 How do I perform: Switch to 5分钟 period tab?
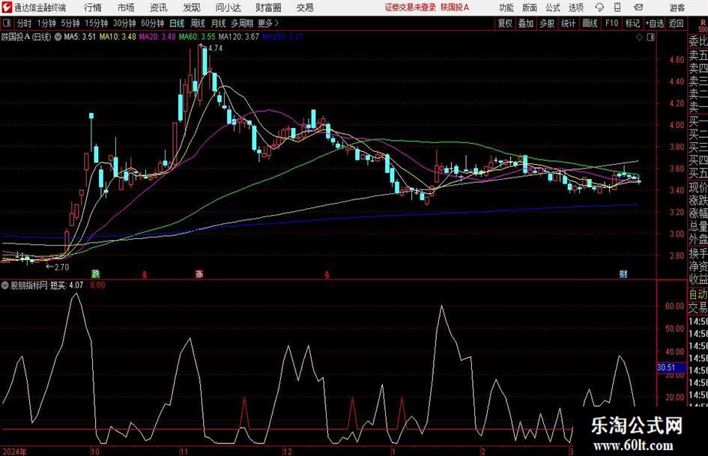(70, 23)
